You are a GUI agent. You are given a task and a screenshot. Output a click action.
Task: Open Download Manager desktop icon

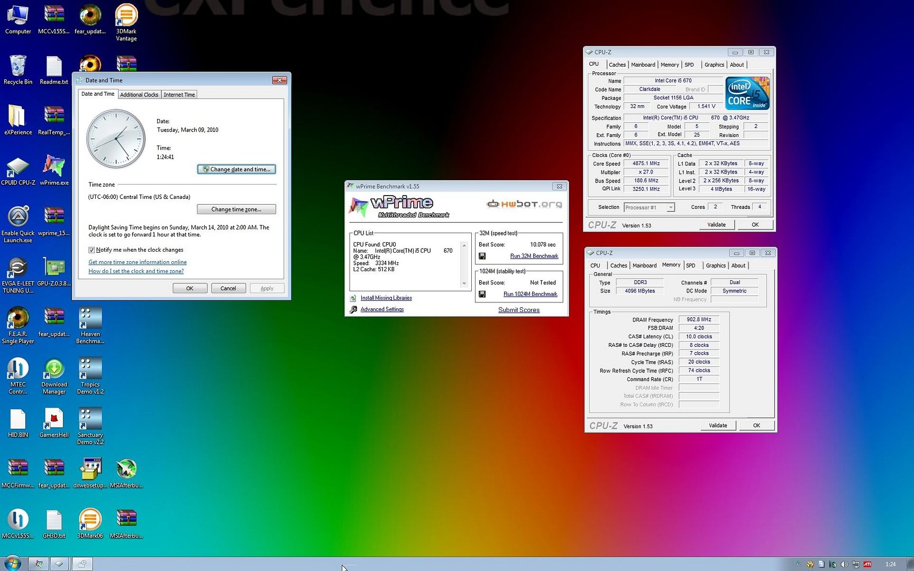[54, 376]
